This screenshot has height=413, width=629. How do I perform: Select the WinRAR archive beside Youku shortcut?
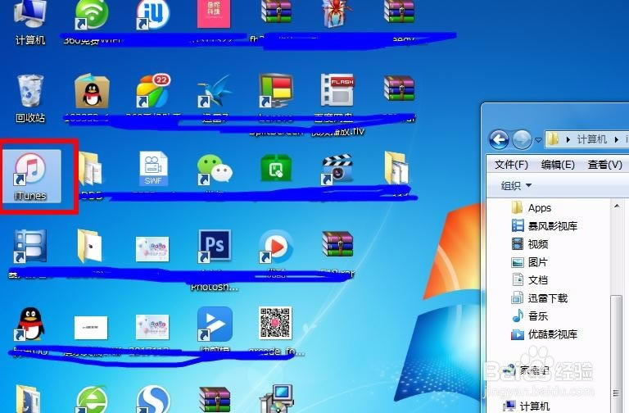(337, 244)
